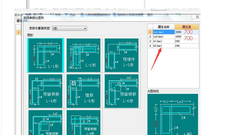This screenshot has height=135, width=235.
Task: Click the large L-1形 preview image
Action: [173, 114]
